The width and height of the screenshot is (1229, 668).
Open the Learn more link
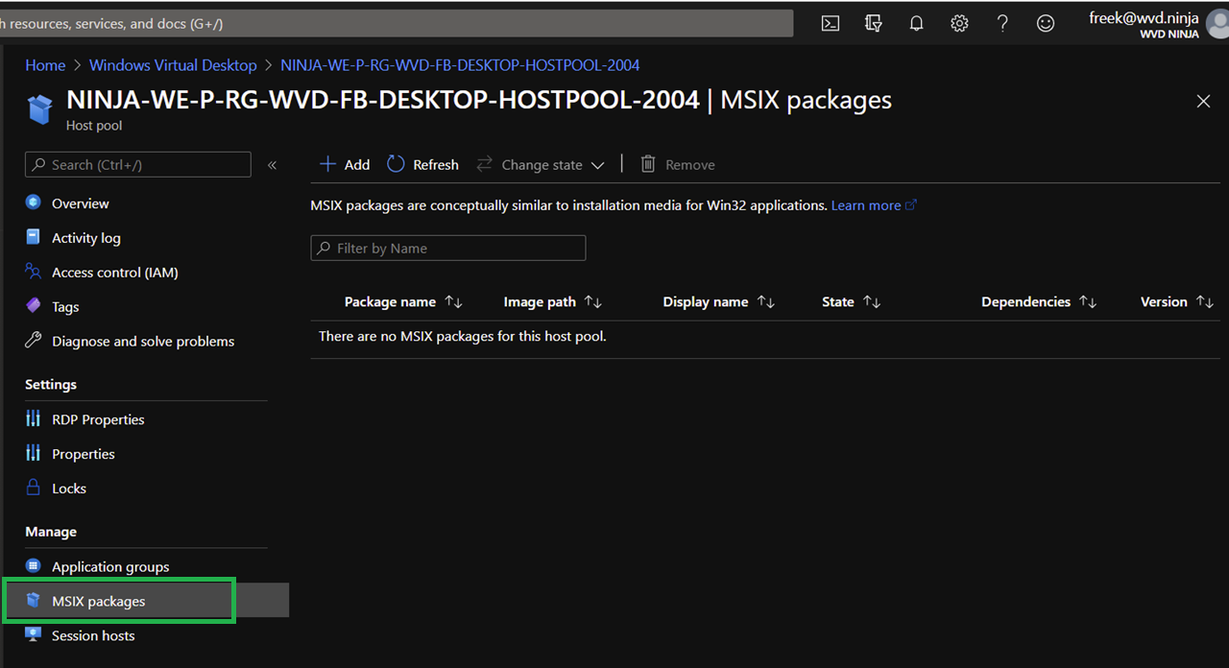click(x=874, y=205)
